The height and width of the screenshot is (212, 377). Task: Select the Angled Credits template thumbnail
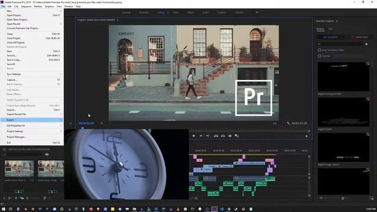[x=343, y=112]
